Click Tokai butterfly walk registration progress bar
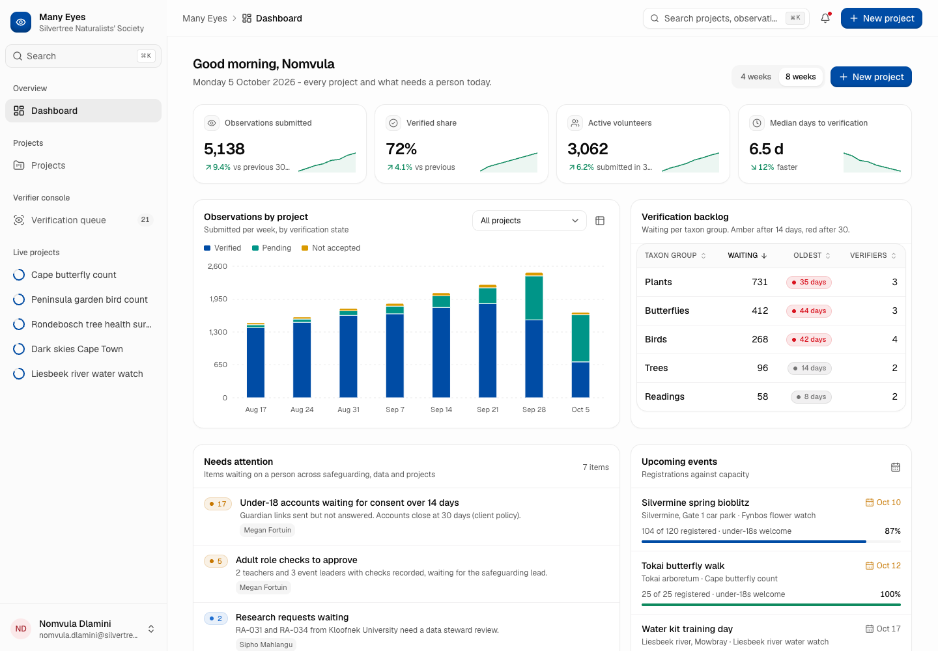Screen dimensions: 938x651 point(771,605)
